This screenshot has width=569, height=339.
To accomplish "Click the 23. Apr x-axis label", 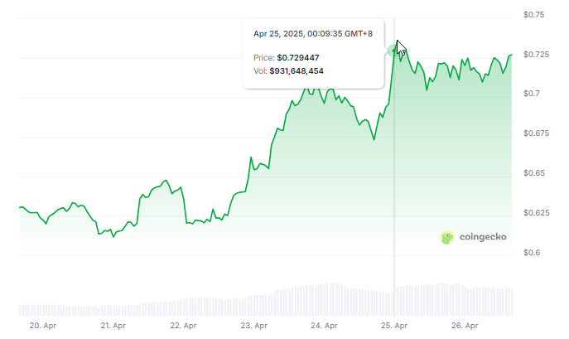I will tap(253, 327).
